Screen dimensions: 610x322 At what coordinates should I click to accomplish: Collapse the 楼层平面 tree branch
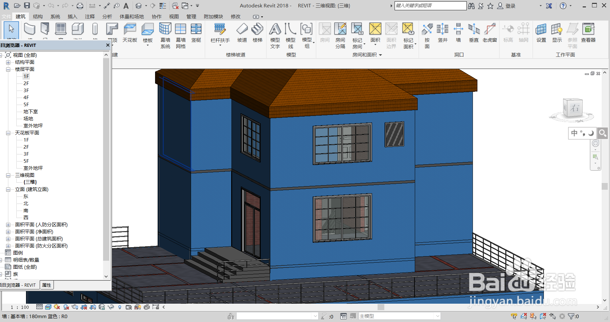tap(8, 69)
